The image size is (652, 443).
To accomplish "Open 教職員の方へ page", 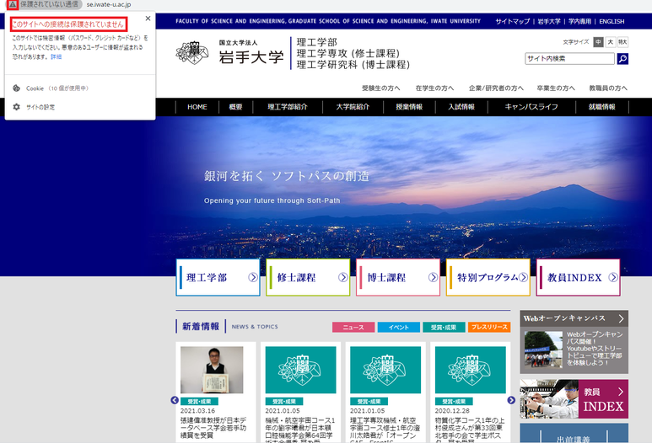I will pyautogui.click(x=608, y=88).
